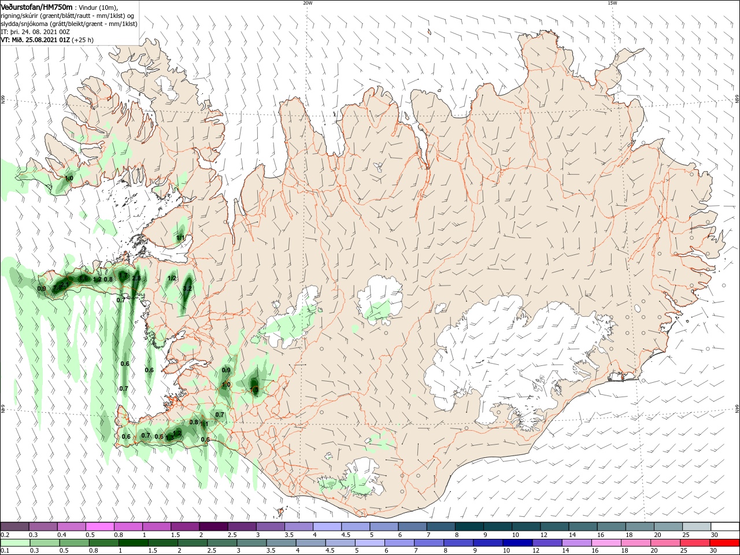
Task: Click the valid time 'VT: Mið. 25.08.2021 01Z' line
Action: [35, 40]
